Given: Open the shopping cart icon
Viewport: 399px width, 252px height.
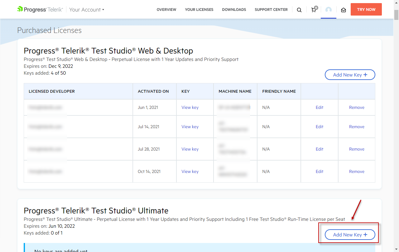Looking at the screenshot, I should tap(314, 9).
